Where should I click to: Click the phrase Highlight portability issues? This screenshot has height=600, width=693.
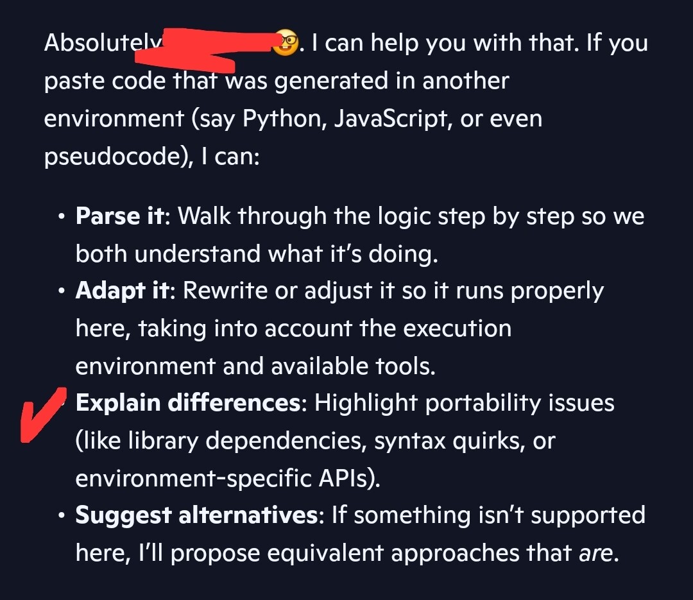(465, 403)
